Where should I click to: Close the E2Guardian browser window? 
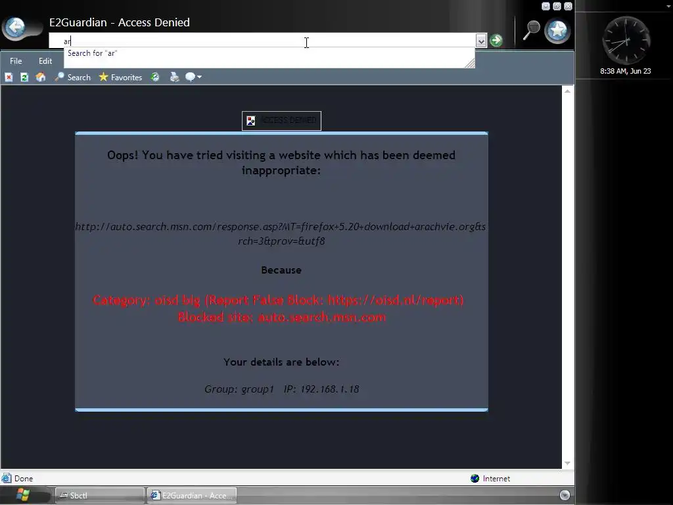coord(568,6)
